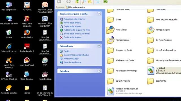Click Publicar este arquivo na Web

click(77, 30)
